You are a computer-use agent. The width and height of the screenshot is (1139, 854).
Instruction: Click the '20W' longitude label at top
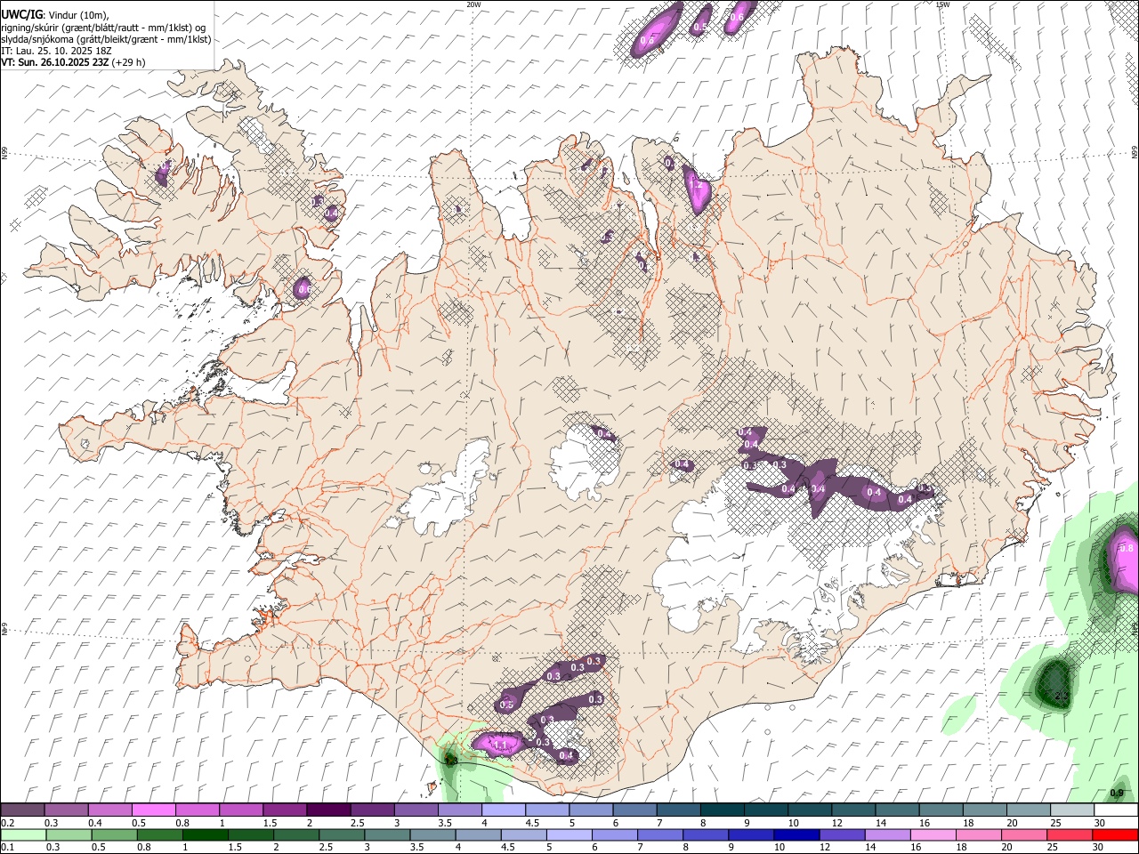473,4
